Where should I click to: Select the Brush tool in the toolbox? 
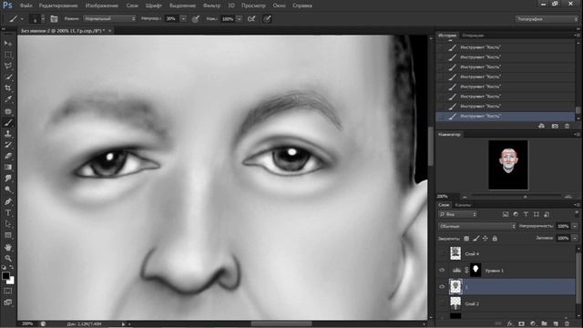8,122
